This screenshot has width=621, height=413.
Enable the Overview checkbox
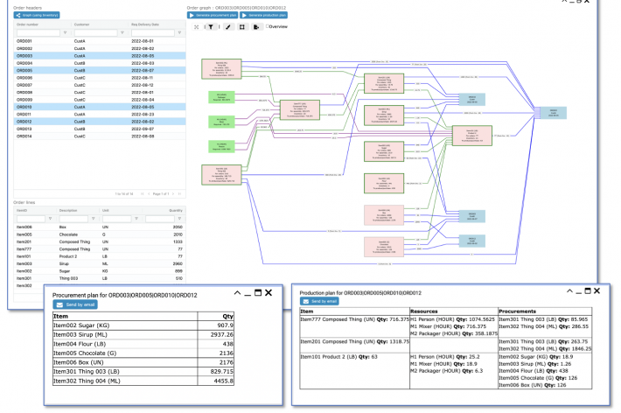268,27
